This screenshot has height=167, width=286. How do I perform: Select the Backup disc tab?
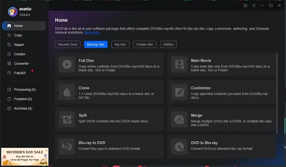[96, 44]
